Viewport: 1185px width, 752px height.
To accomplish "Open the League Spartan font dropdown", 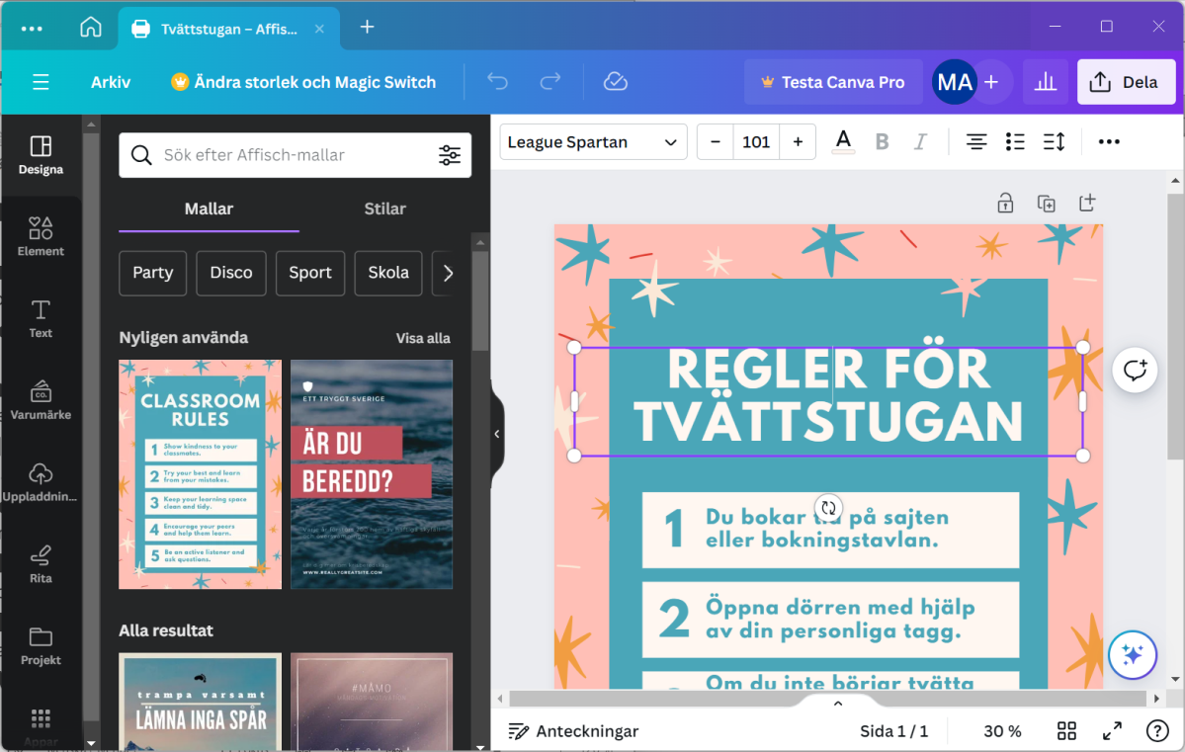I will point(592,141).
